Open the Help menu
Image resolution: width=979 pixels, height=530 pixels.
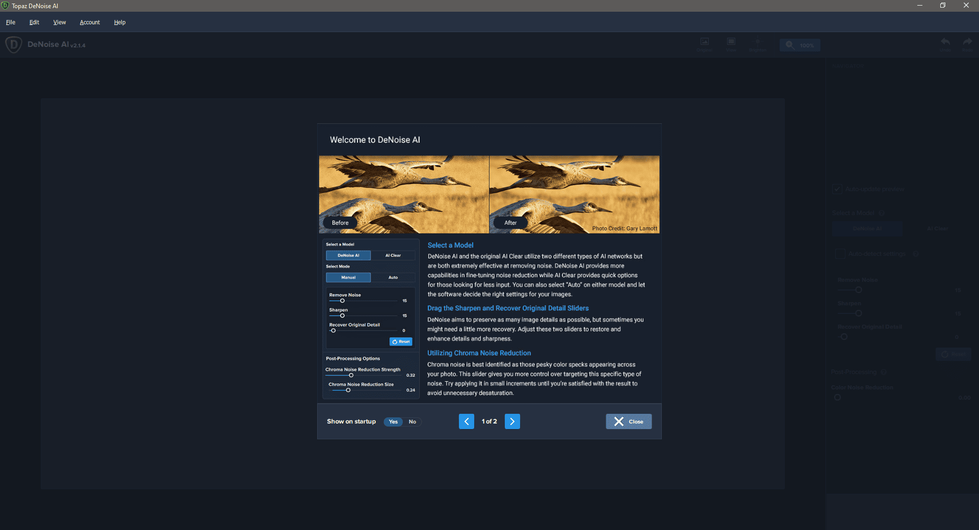click(120, 22)
